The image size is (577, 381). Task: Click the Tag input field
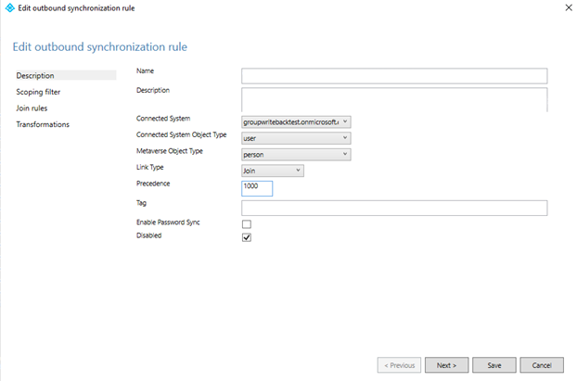pos(393,208)
